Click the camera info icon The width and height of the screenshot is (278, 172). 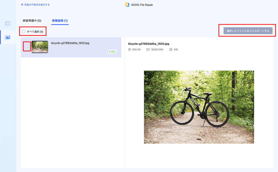171,49
